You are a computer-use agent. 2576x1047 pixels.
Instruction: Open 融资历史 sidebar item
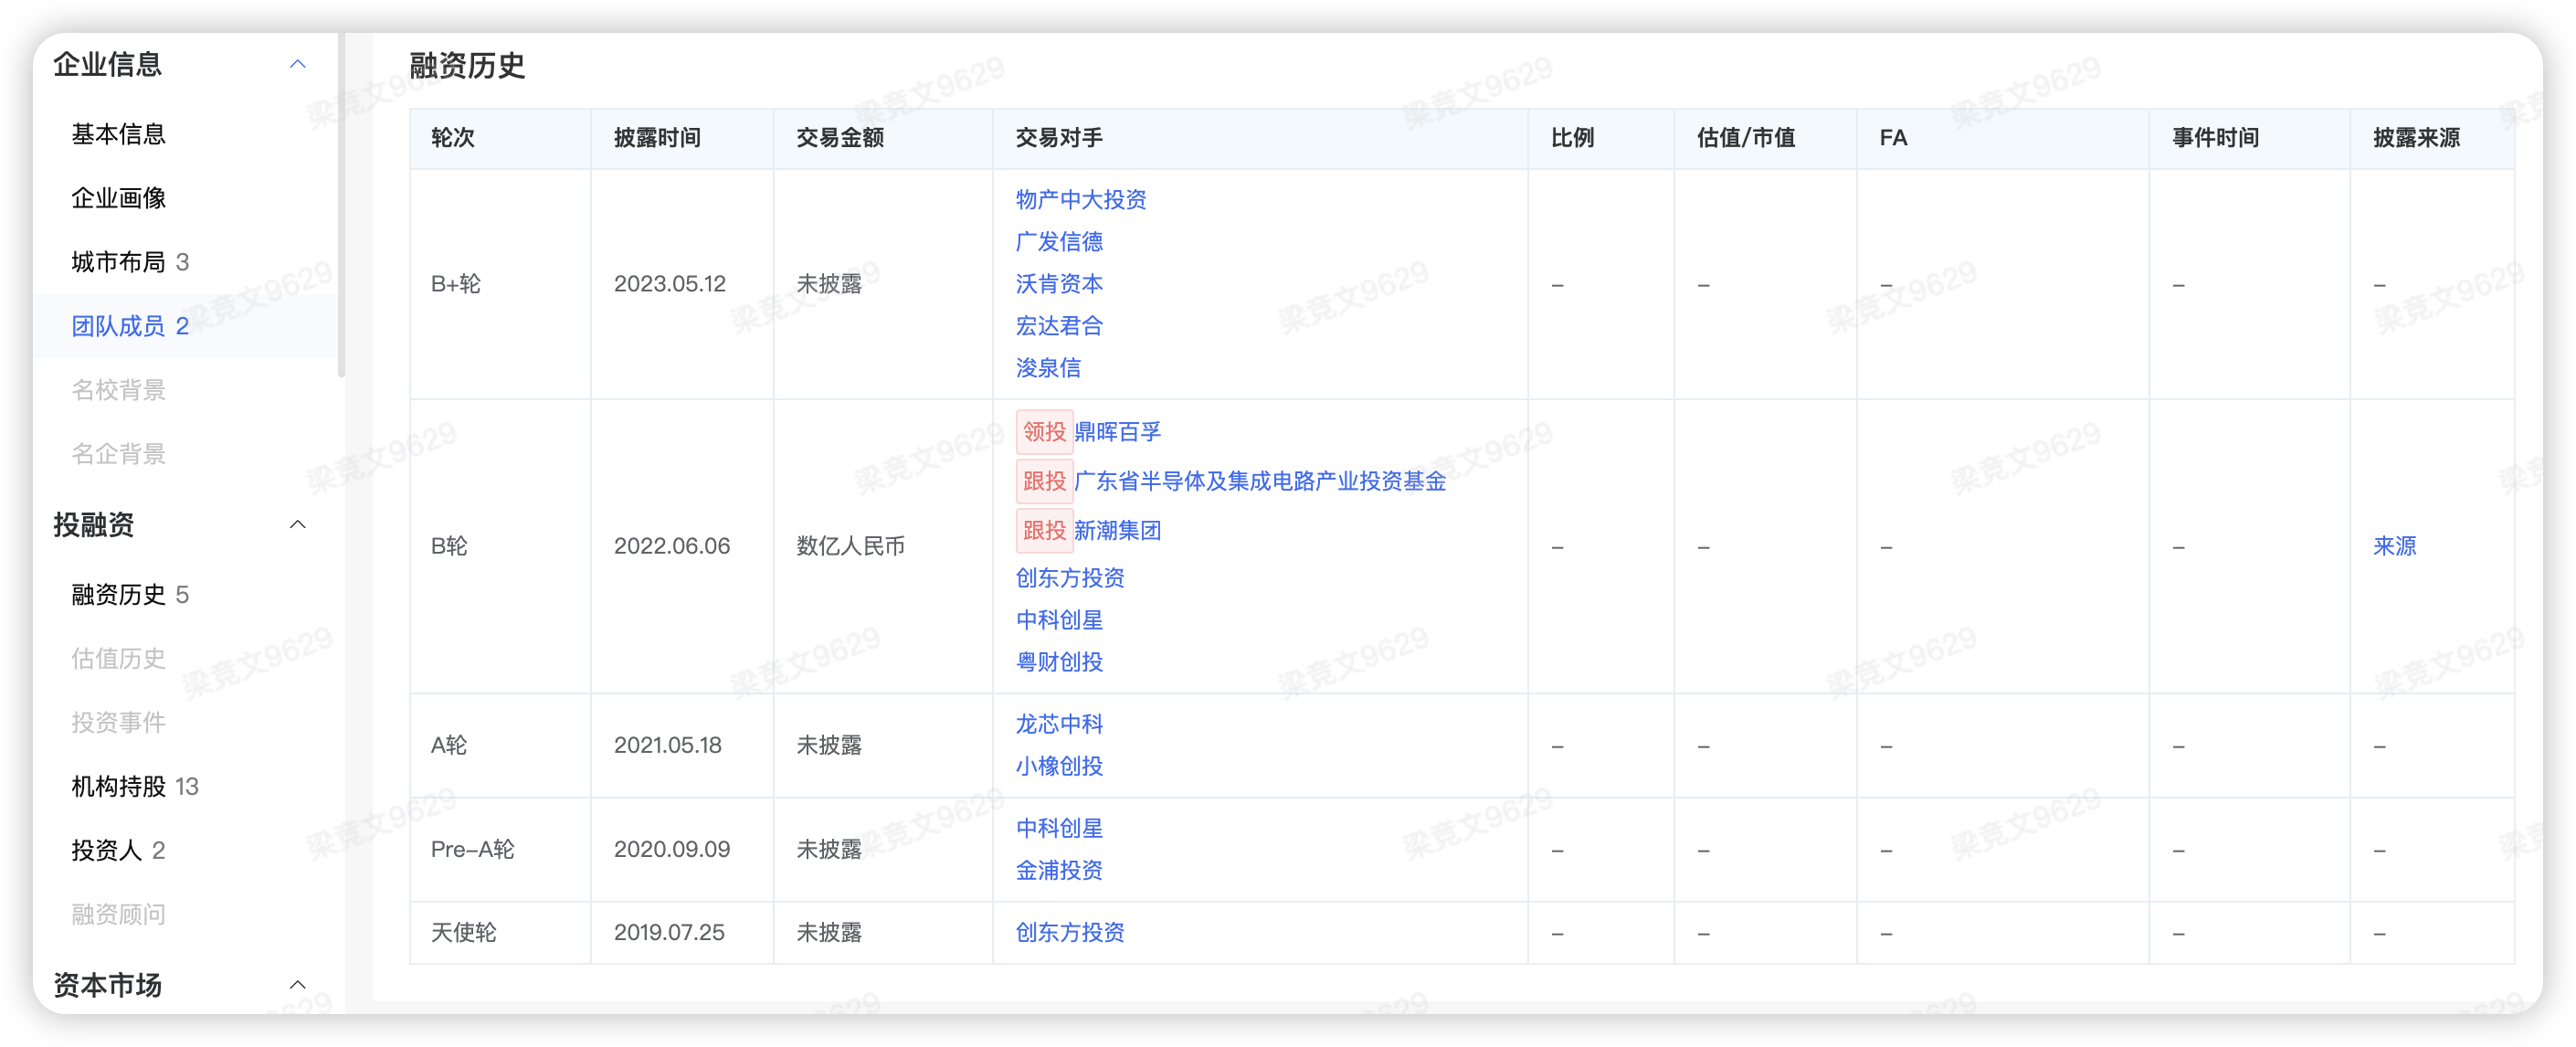130,595
